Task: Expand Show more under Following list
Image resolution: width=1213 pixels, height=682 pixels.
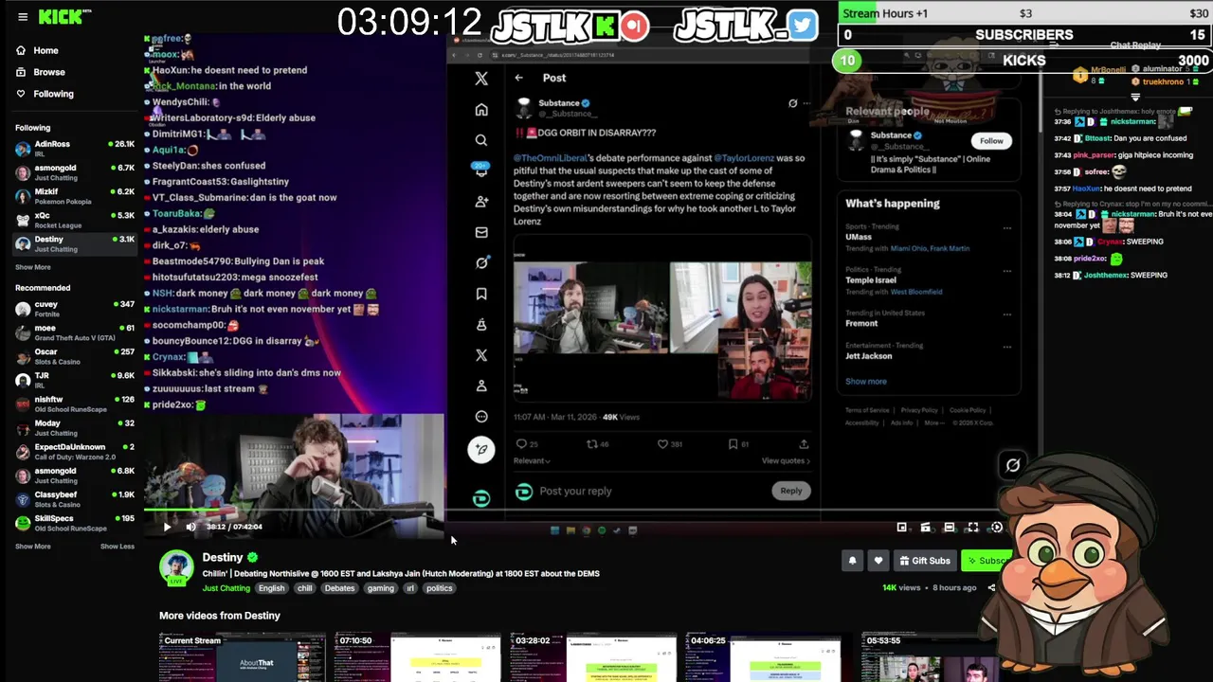Action: click(33, 267)
